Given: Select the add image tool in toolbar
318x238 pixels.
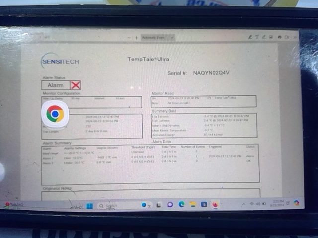Looking at the screenshot, I should click(271, 37).
